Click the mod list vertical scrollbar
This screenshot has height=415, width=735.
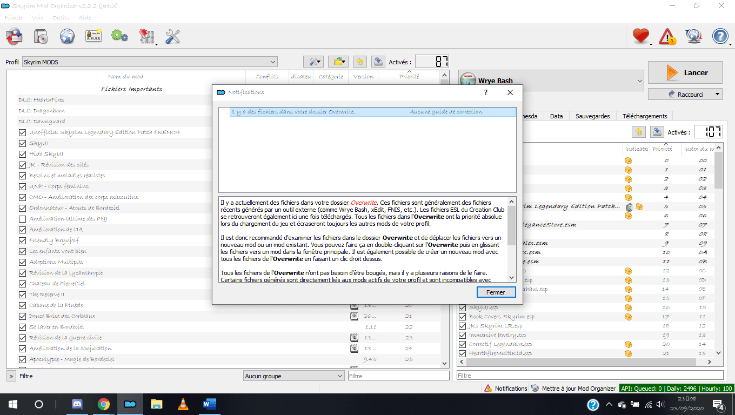(445, 220)
